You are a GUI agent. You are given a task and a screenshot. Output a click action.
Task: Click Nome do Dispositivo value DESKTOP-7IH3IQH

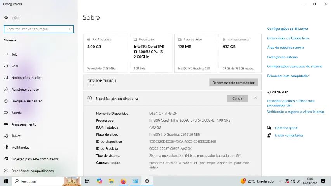coord(163,114)
